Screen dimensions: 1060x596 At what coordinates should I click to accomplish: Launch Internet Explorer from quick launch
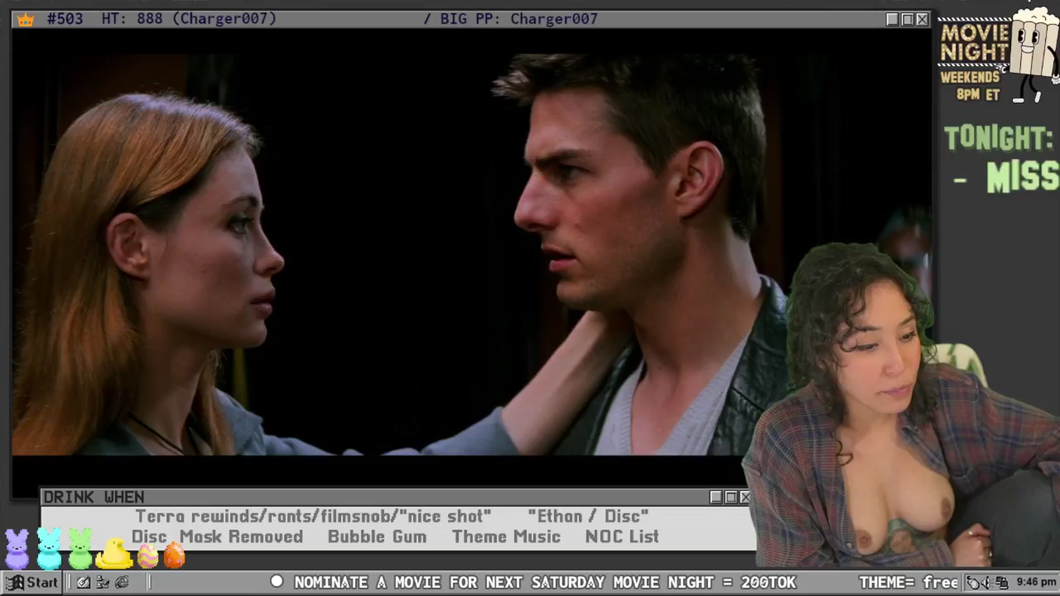[122, 583]
